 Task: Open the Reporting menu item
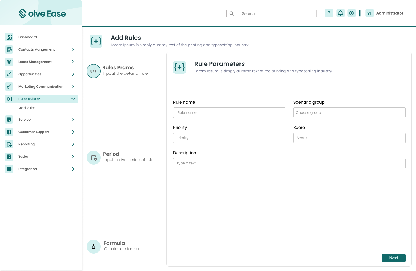click(x=26, y=144)
